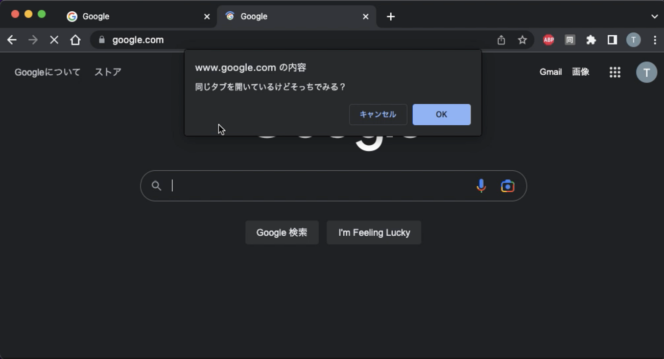
Task: Close the second active Google tab
Action: click(366, 16)
